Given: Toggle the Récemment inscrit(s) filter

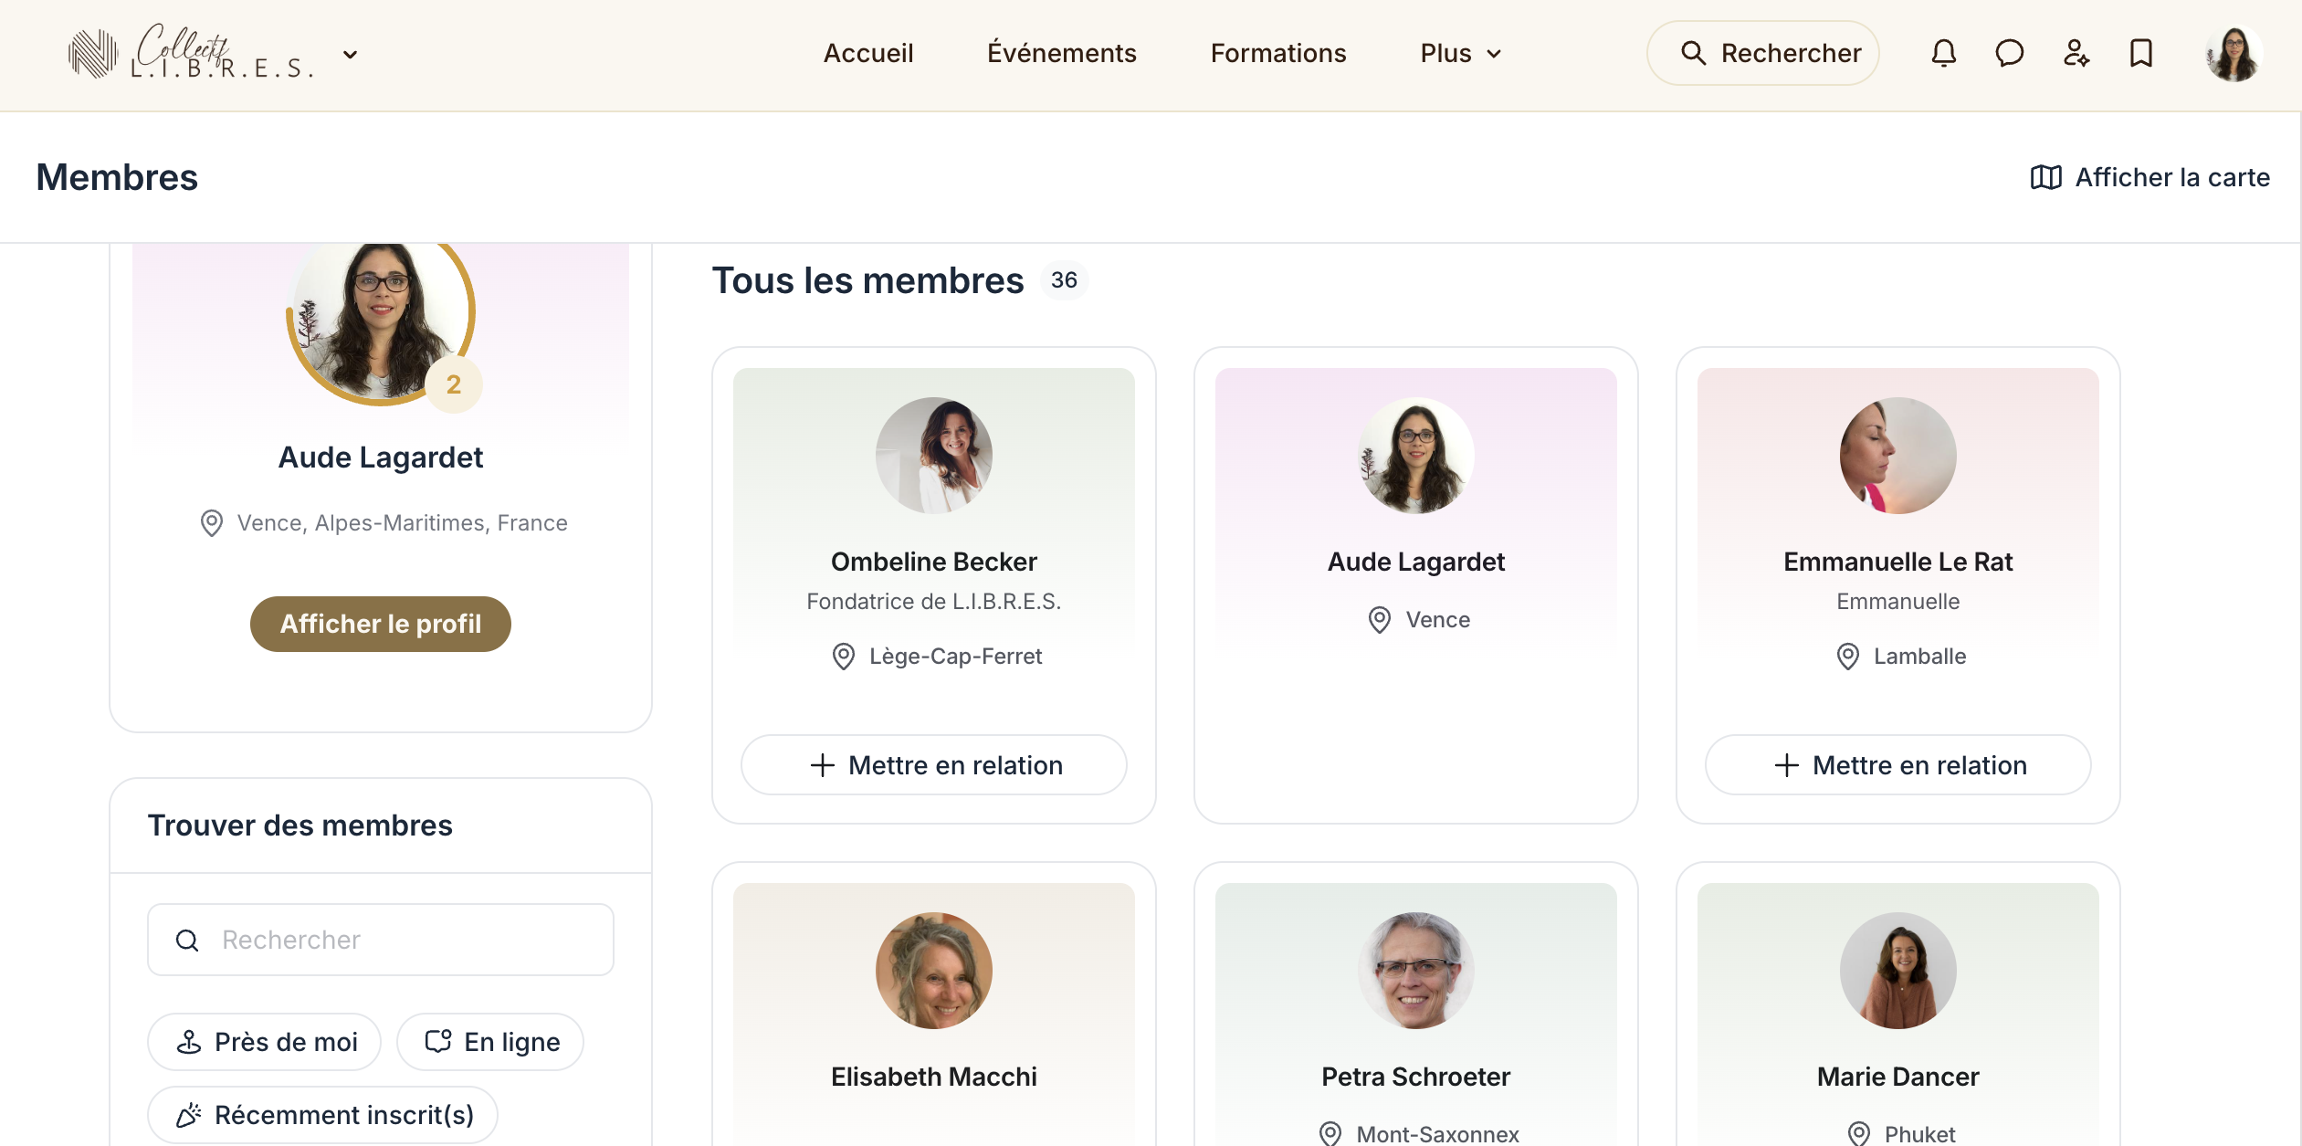Looking at the screenshot, I should (x=323, y=1115).
